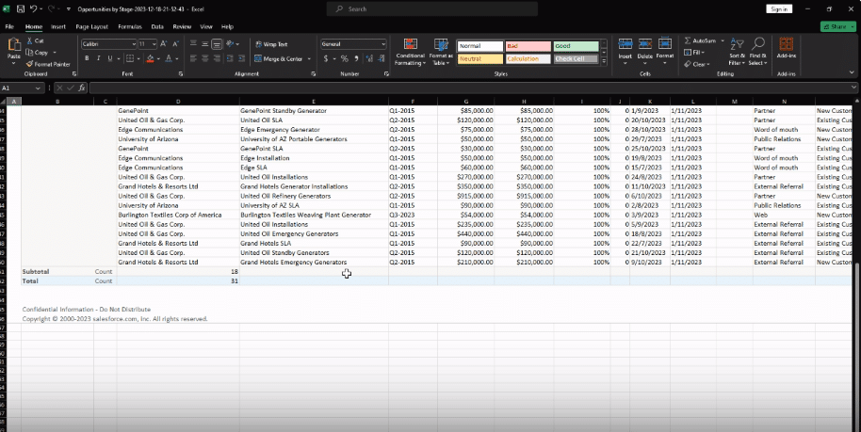Image resolution: width=861 pixels, height=432 pixels.
Task: Click the Name Box showing A1
Action: point(22,88)
